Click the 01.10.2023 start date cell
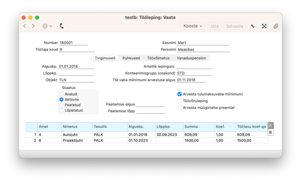301x183 pixels. (x=141, y=140)
